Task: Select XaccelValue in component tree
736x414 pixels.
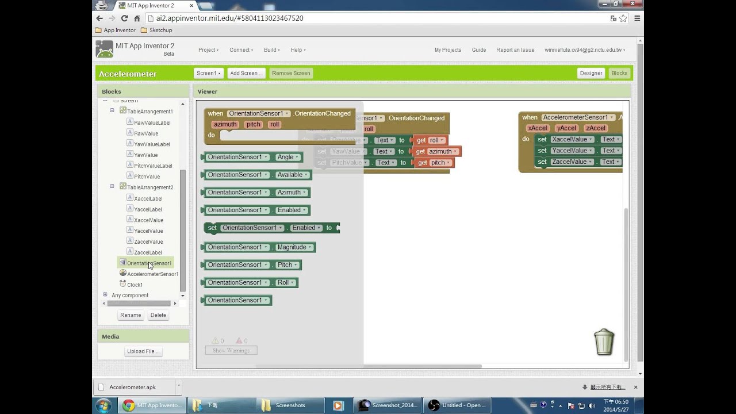Action: (x=148, y=220)
